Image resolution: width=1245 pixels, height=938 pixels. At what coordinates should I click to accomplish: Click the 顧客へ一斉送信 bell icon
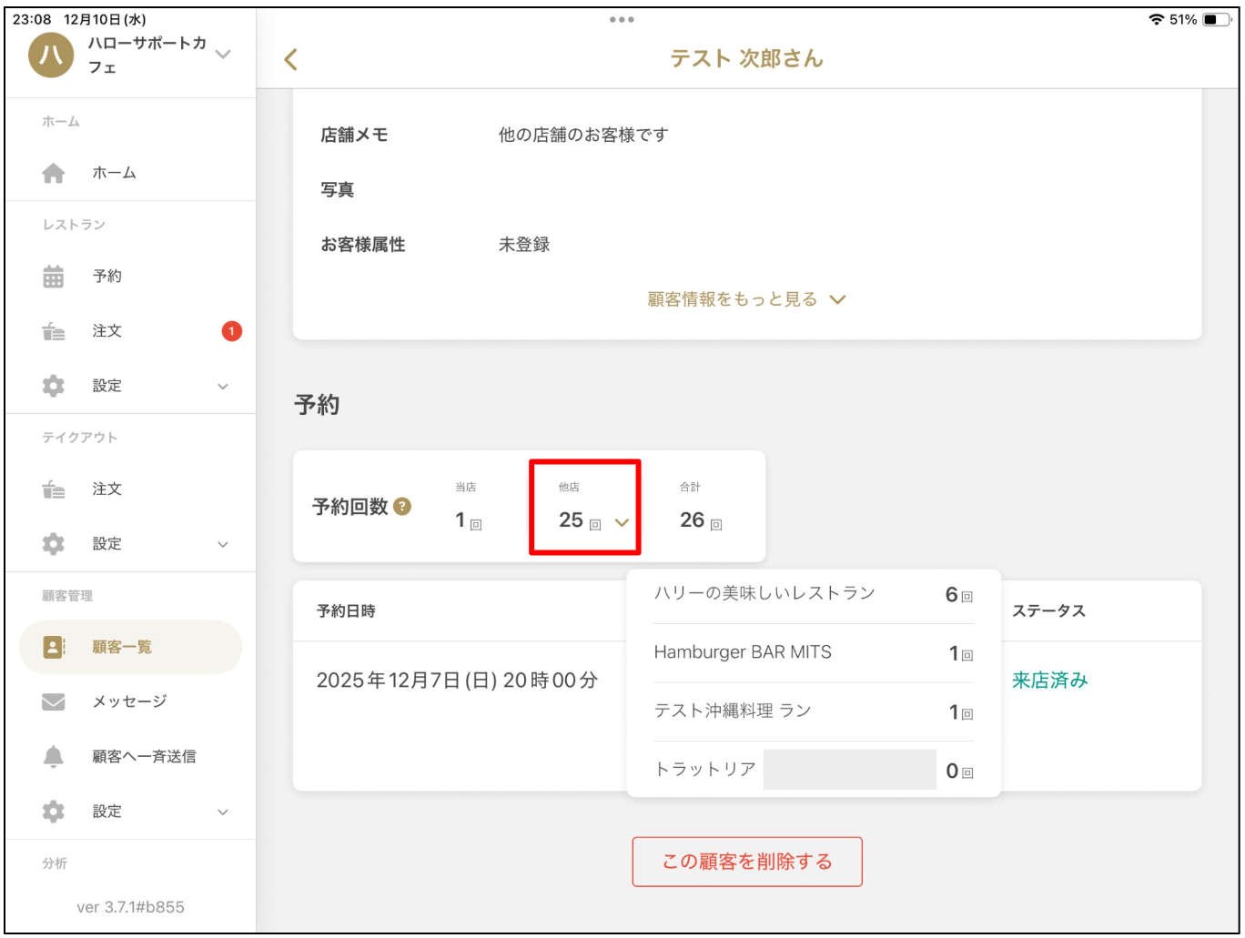point(53,756)
